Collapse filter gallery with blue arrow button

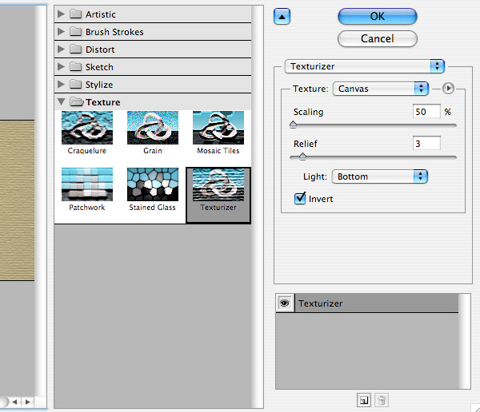[282, 17]
